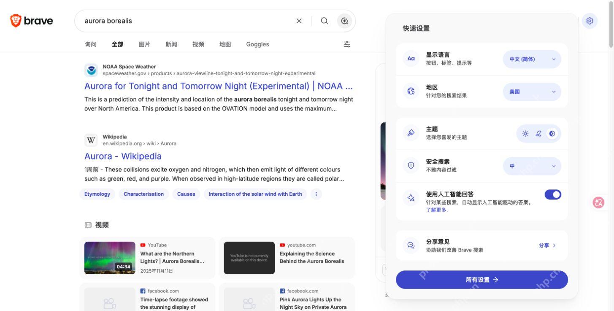This screenshot has width=614, height=311.
Task: Switch to the 新闻 tab
Action: (x=171, y=44)
